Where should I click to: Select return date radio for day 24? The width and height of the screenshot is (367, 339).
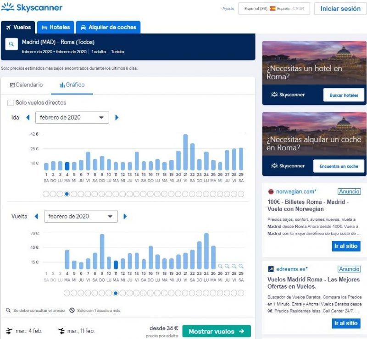[x=206, y=293]
